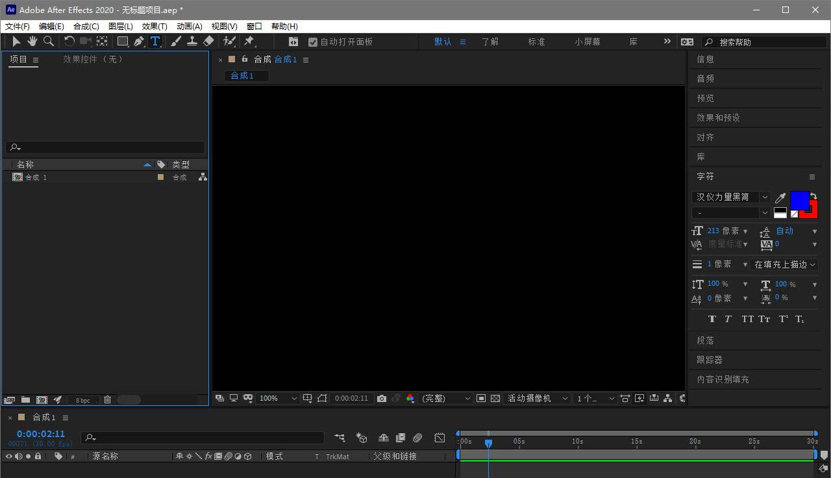This screenshot has height=478, width=831.
Task: Select the Pen tool in toolbar
Action: click(139, 42)
